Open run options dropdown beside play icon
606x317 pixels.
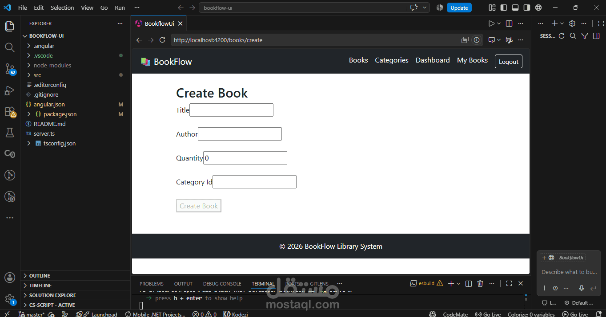(499, 23)
